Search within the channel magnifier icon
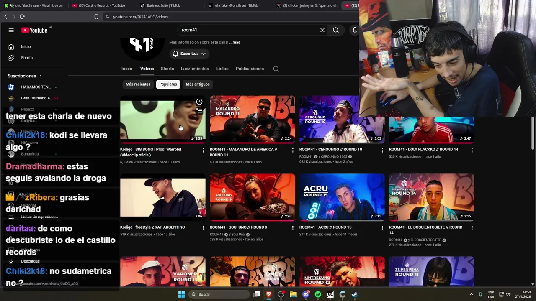This screenshot has height=301, width=536. pos(276,69)
